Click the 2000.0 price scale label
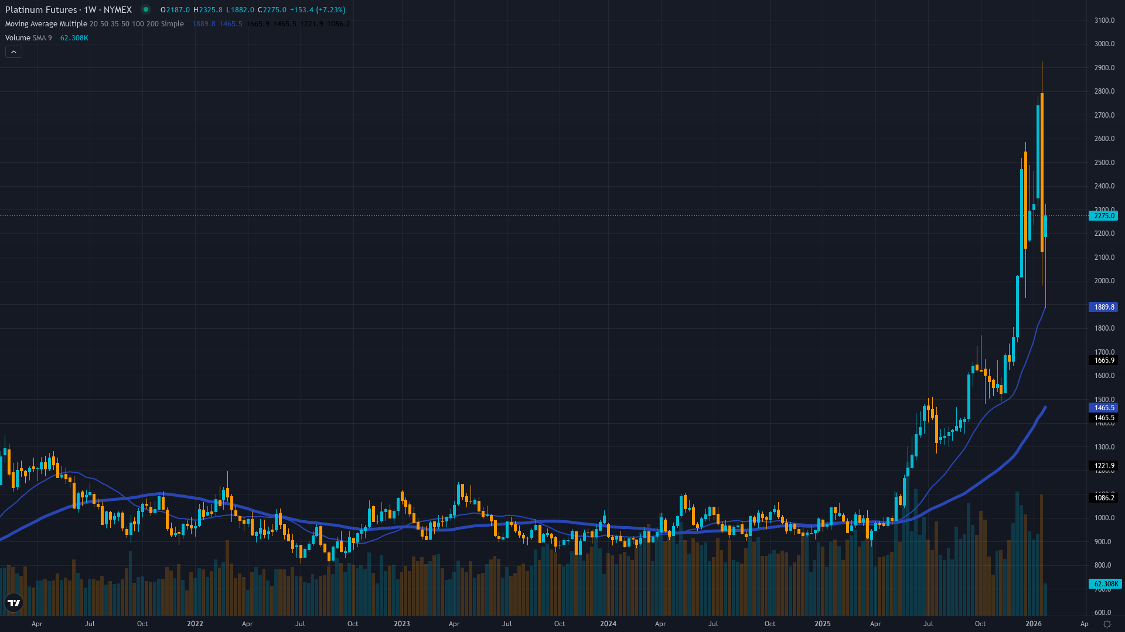 1104,281
